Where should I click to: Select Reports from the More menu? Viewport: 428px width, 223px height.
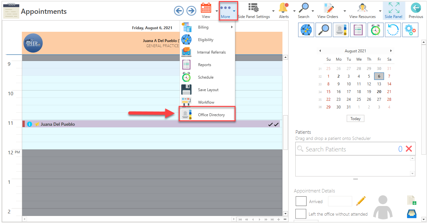(x=207, y=65)
